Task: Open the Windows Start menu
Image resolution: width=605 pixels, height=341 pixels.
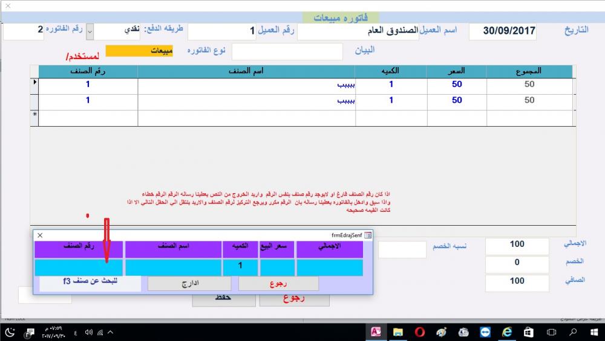Action: [594, 332]
